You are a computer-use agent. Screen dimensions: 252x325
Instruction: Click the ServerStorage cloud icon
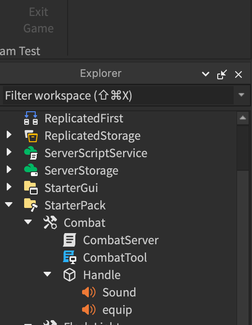coord(31,170)
